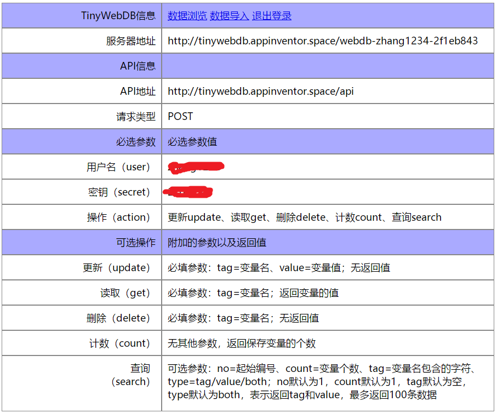Click the 更新（update）row label

click(x=116, y=267)
